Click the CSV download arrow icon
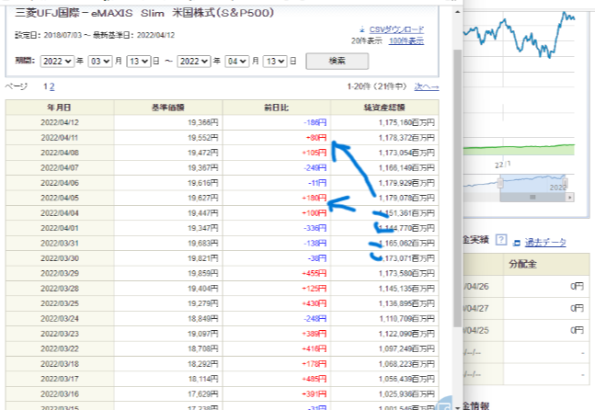 pos(362,29)
